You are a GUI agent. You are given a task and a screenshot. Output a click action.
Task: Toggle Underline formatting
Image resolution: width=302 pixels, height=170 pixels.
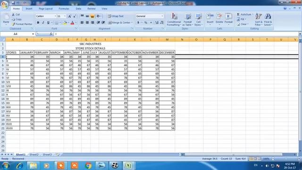48,23
